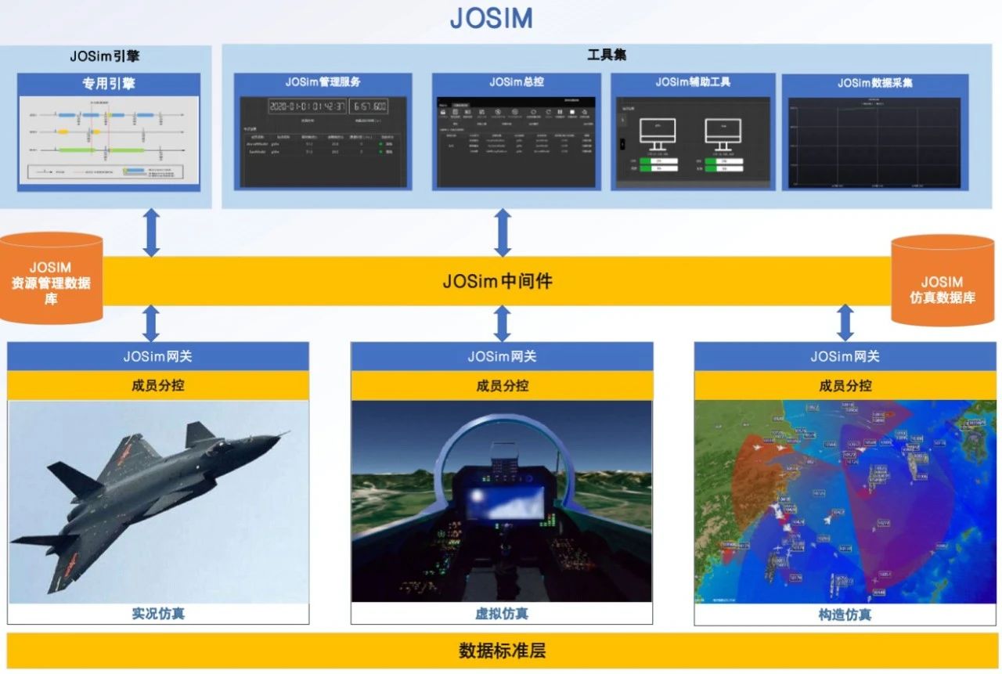Image resolution: width=1002 pixels, height=674 pixels.
Task: Click the double arrow beneath the 工具集 panel
Action: click(503, 232)
